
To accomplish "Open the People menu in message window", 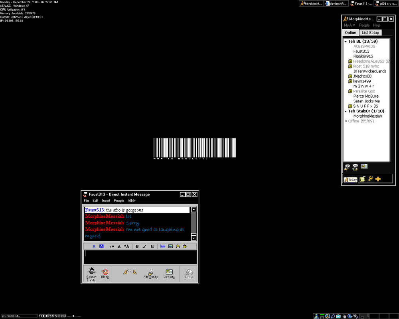I will 119,201.
